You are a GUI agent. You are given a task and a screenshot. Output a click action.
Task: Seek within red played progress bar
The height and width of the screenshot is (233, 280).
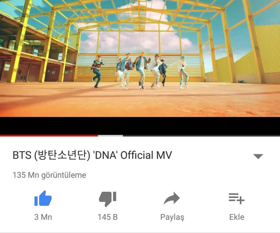[x=49, y=136]
